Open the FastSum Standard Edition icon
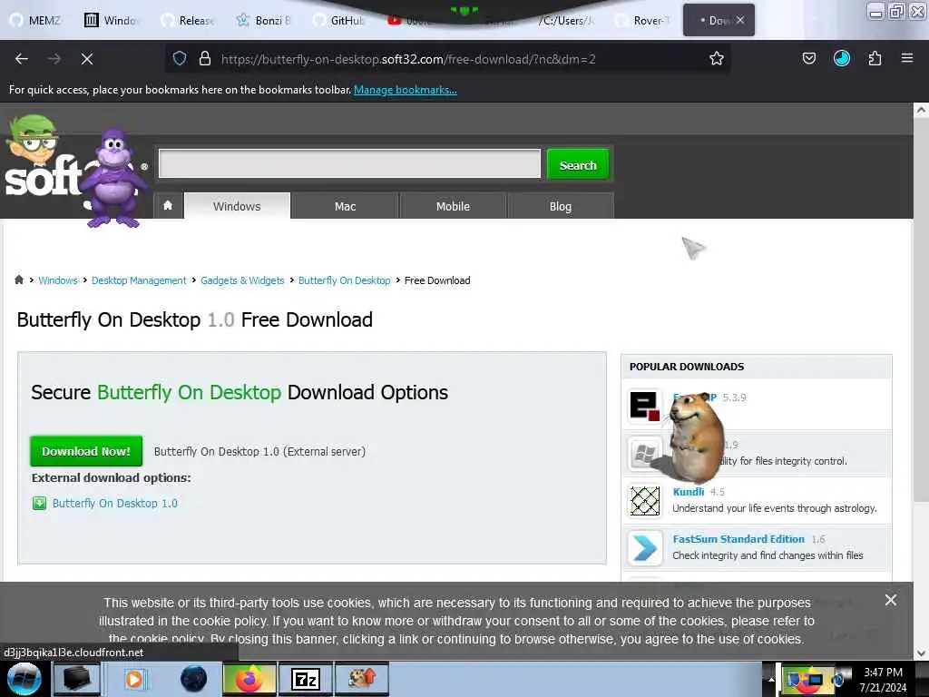Screen dimensions: 929x697 point(645,547)
